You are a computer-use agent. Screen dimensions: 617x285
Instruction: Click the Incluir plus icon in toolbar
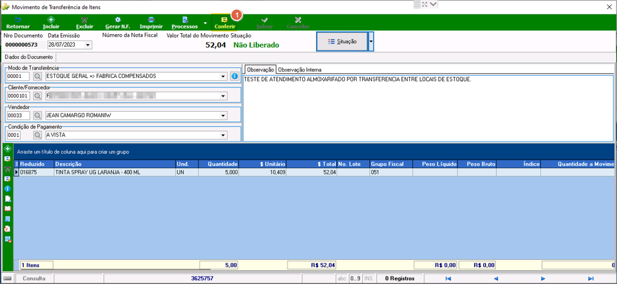[x=51, y=20]
